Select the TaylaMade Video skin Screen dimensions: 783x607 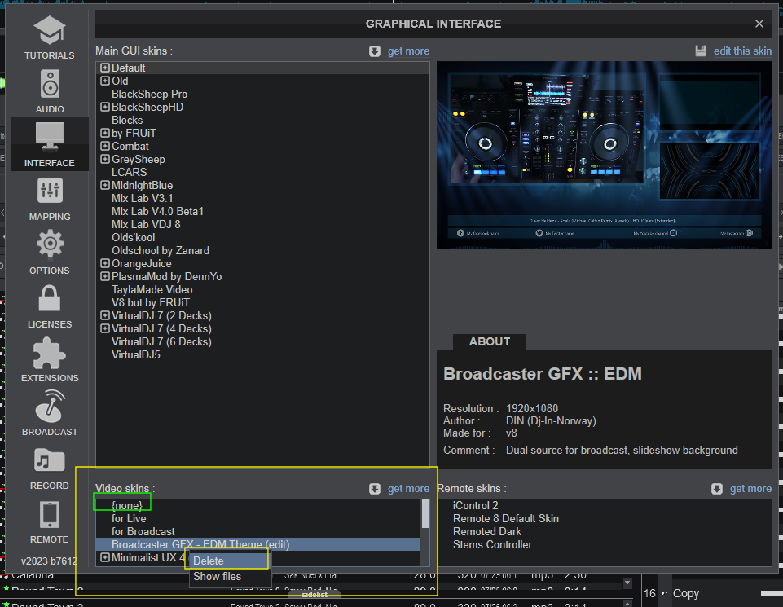click(x=152, y=289)
